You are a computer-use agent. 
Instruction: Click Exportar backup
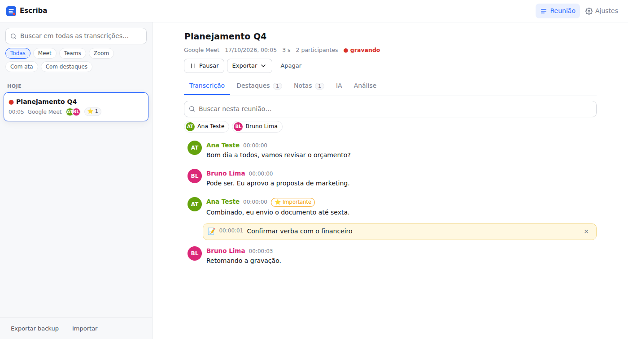coord(35,329)
